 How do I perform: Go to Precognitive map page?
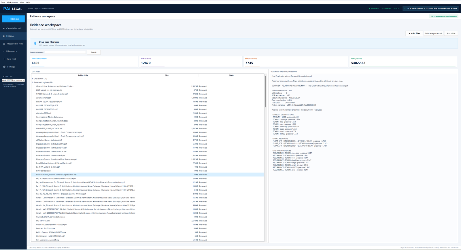(13, 44)
